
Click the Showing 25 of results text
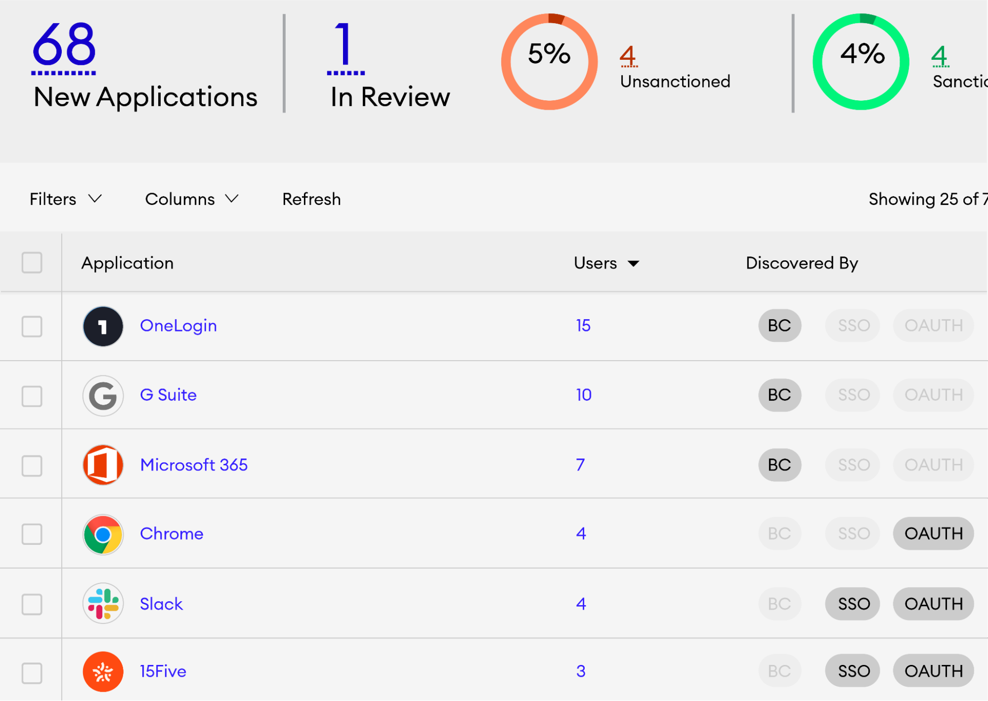[928, 199]
